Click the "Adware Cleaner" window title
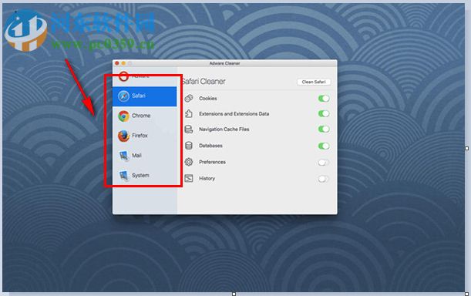Viewport: 471px width, 296px height. point(224,63)
